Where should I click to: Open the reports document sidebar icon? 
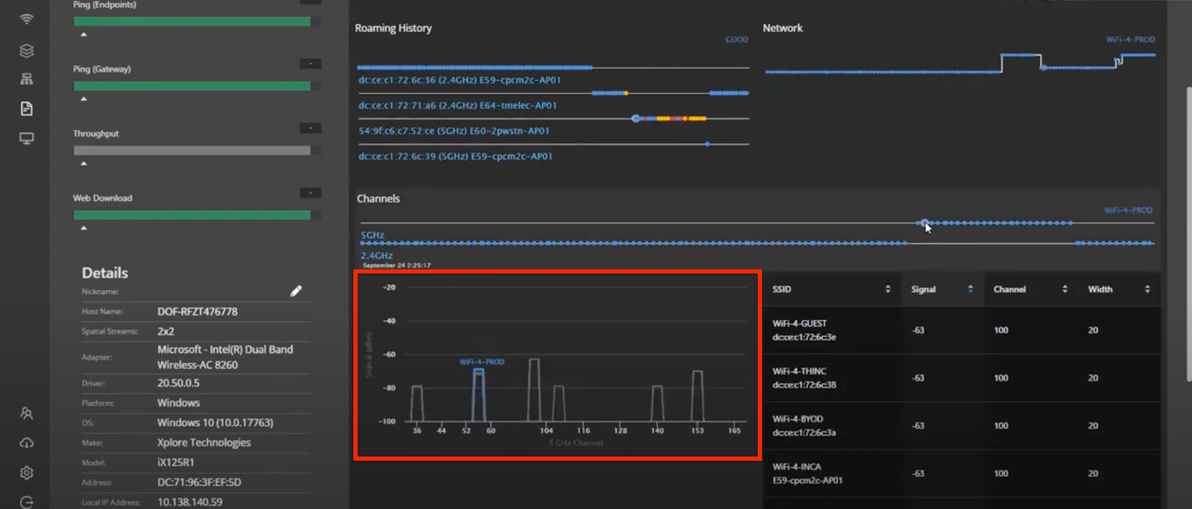(27, 109)
